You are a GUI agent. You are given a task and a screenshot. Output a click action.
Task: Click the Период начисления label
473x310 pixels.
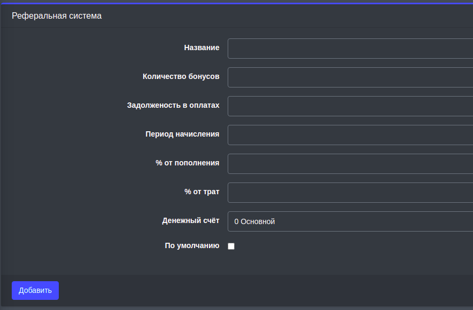click(182, 134)
